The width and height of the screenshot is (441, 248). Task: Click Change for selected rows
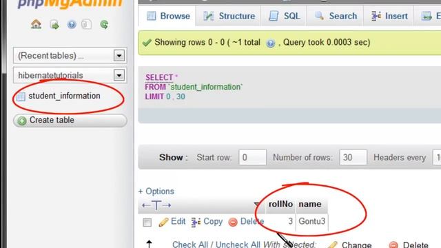(x=356, y=245)
